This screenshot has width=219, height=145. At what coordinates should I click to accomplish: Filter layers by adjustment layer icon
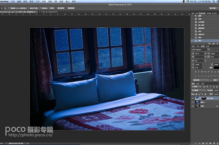pyautogui.click(x=207, y=86)
